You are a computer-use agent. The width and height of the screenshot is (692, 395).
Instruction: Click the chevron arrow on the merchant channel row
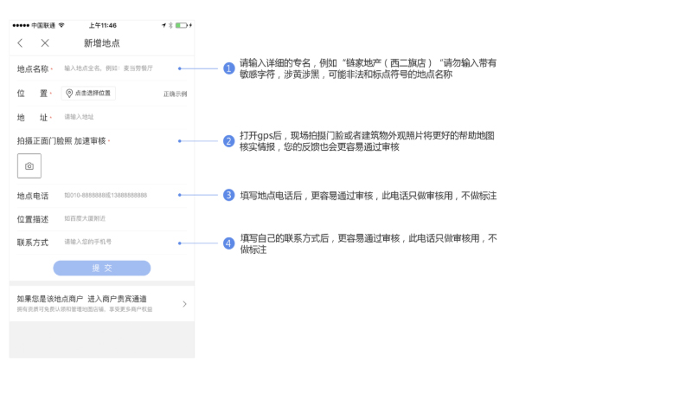click(x=184, y=304)
